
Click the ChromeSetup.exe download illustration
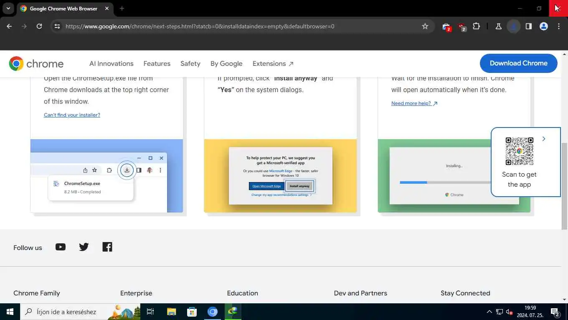106,176
